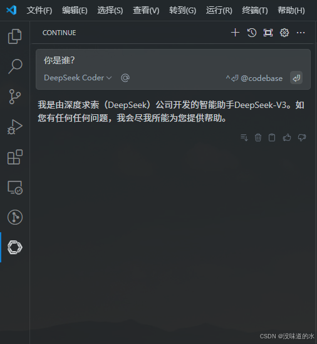
Task: Open the Extensions view
Action: tap(15, 157)
